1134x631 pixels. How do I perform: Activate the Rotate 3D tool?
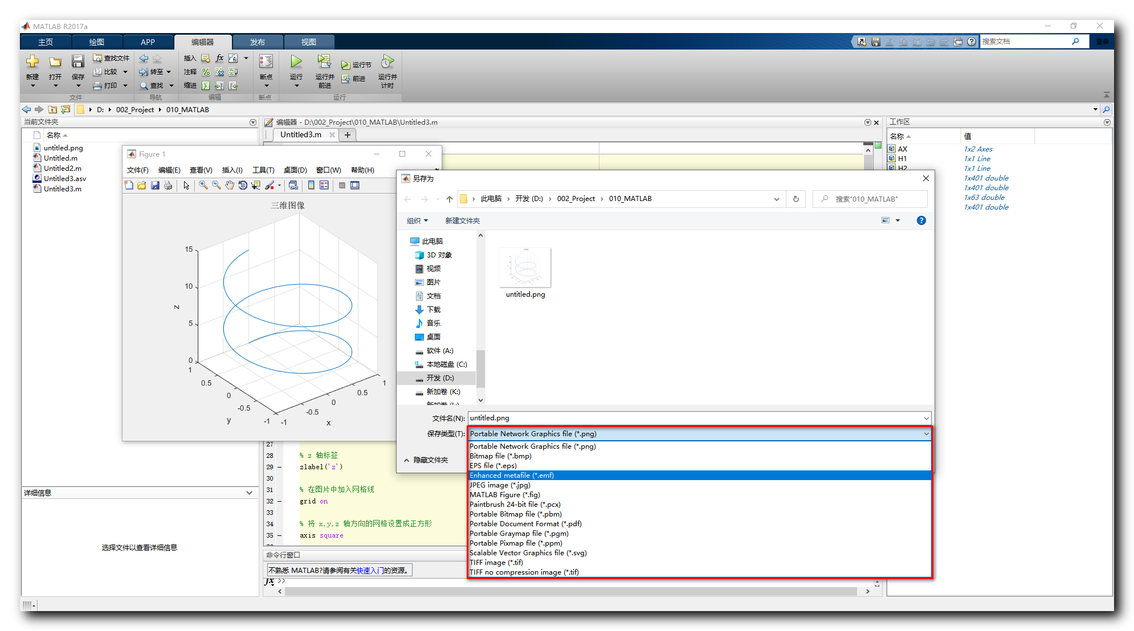[243, 185]
